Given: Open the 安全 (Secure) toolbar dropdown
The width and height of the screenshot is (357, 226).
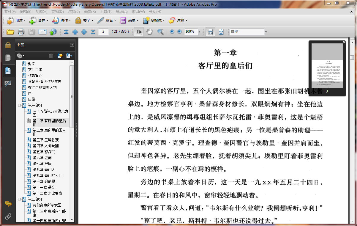Looking at the screenshot, I should coord(84,21).
